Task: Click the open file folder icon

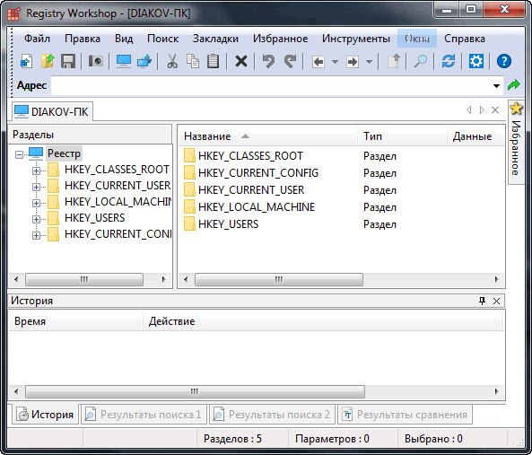Action: [x=48, y=61]
